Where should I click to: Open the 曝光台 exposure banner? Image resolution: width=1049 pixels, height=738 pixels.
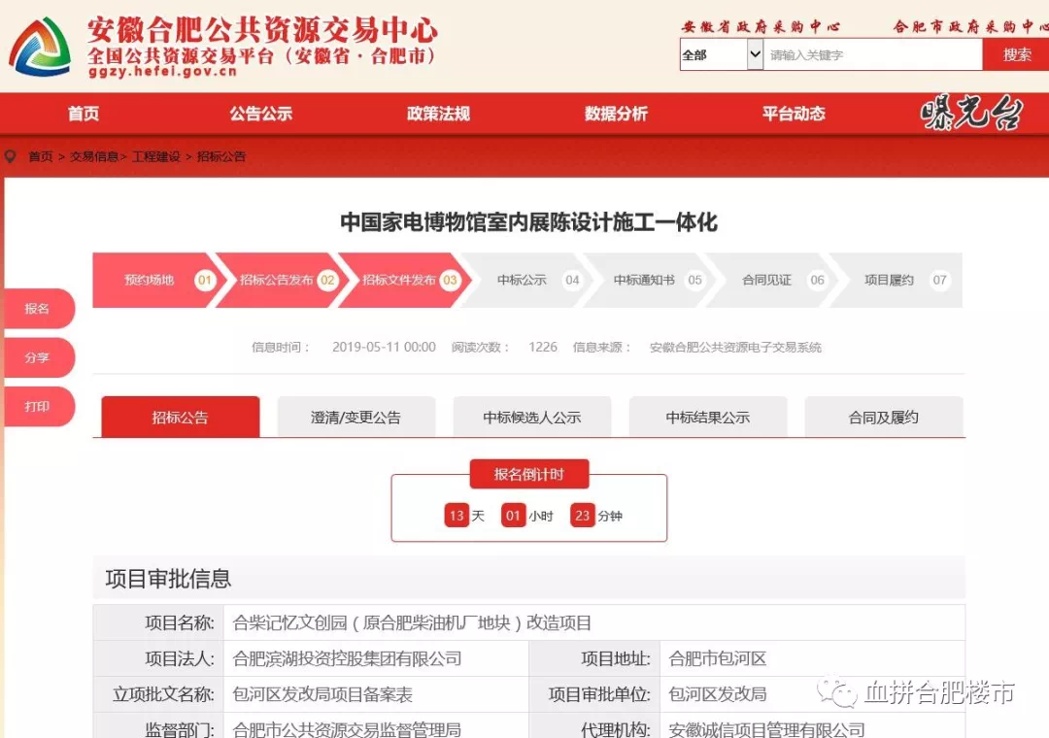[x=970, y=115]
